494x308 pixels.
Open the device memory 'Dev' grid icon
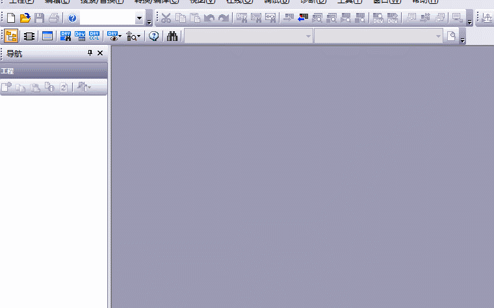click(x=80, y=36)
